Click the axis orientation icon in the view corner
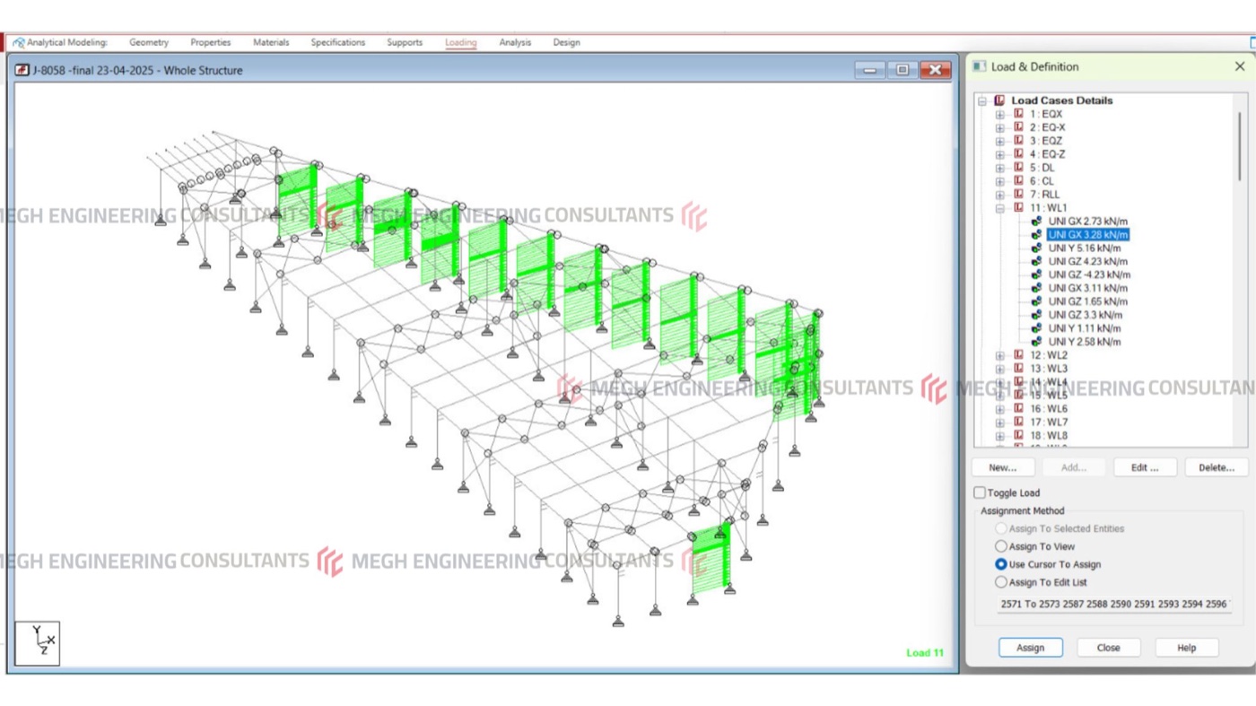The width and height of the screenshot is (1256, 706). (38, 643)
